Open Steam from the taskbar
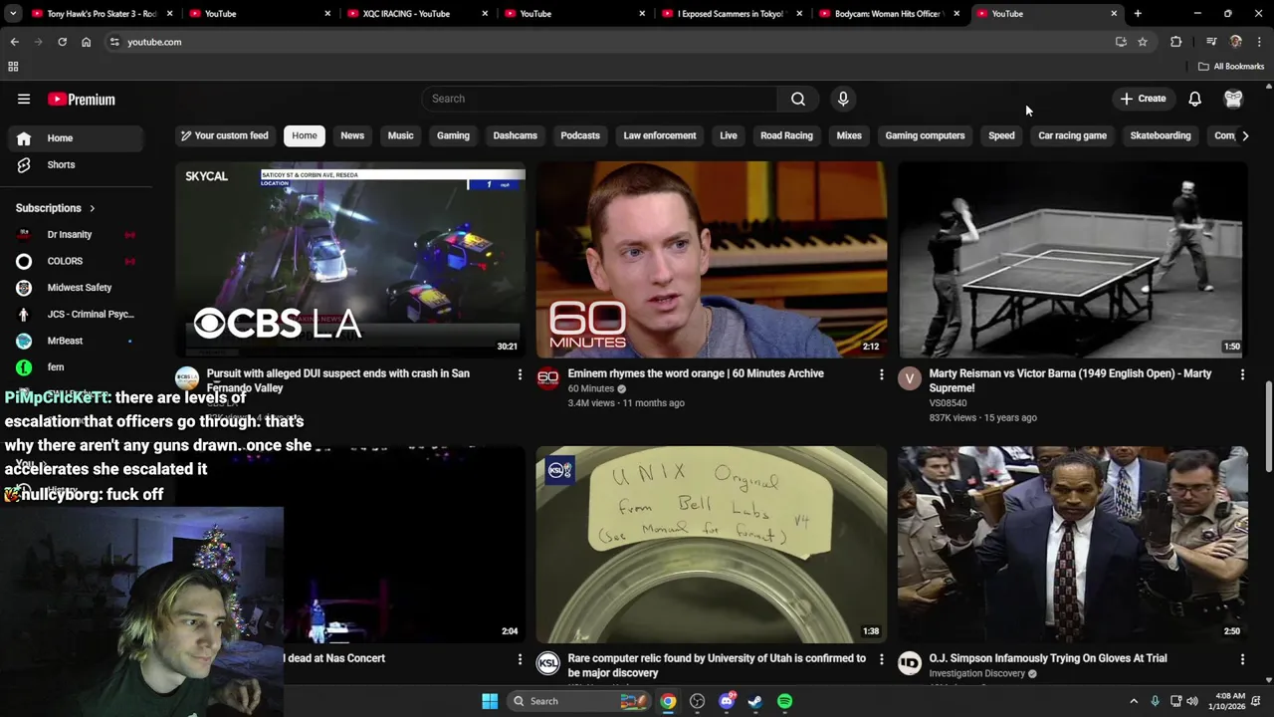This screenshot has height=717, width=1274. 755,701
